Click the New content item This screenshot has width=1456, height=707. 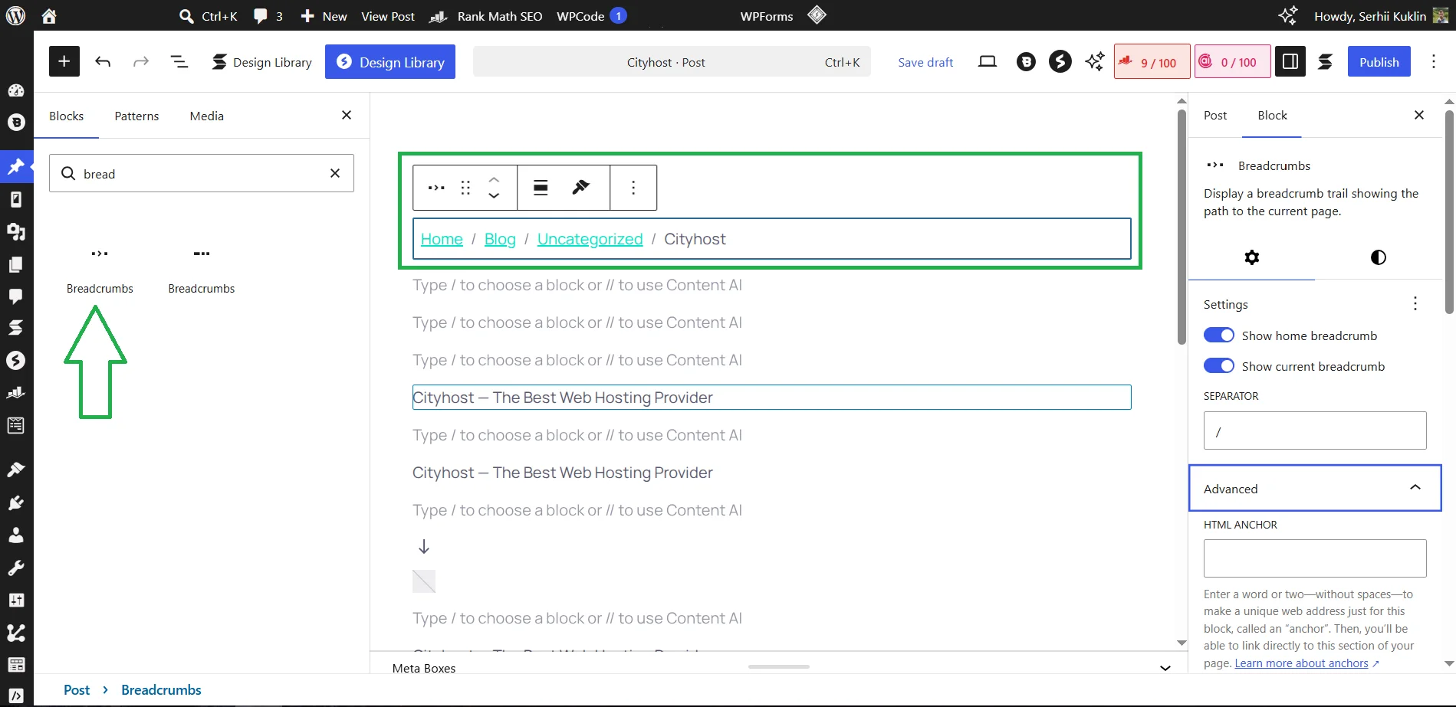coord(324,16)
